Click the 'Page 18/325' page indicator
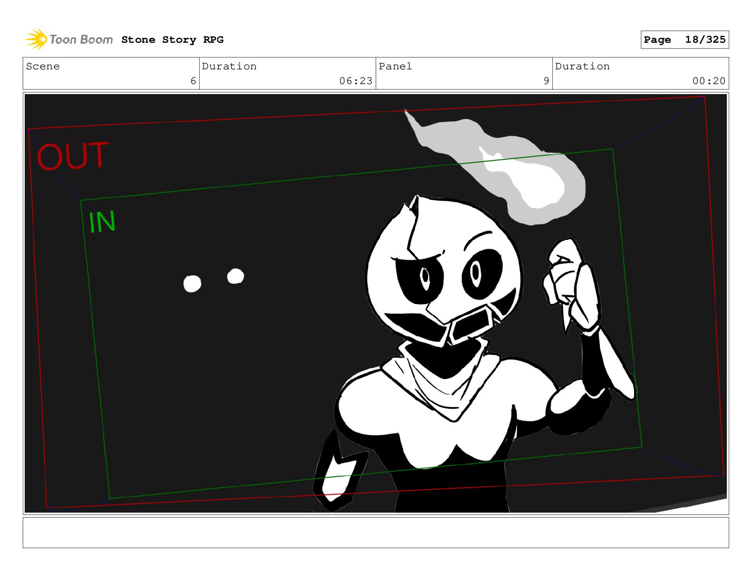 click(x=685, y=39)
